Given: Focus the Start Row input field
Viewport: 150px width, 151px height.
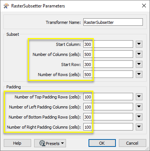Looking at the screenshot, I should click(x=108, y=64).
